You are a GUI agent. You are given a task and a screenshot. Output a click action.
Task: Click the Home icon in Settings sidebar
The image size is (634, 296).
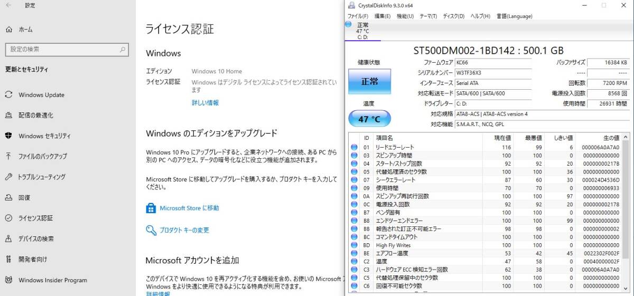point(9,30)
